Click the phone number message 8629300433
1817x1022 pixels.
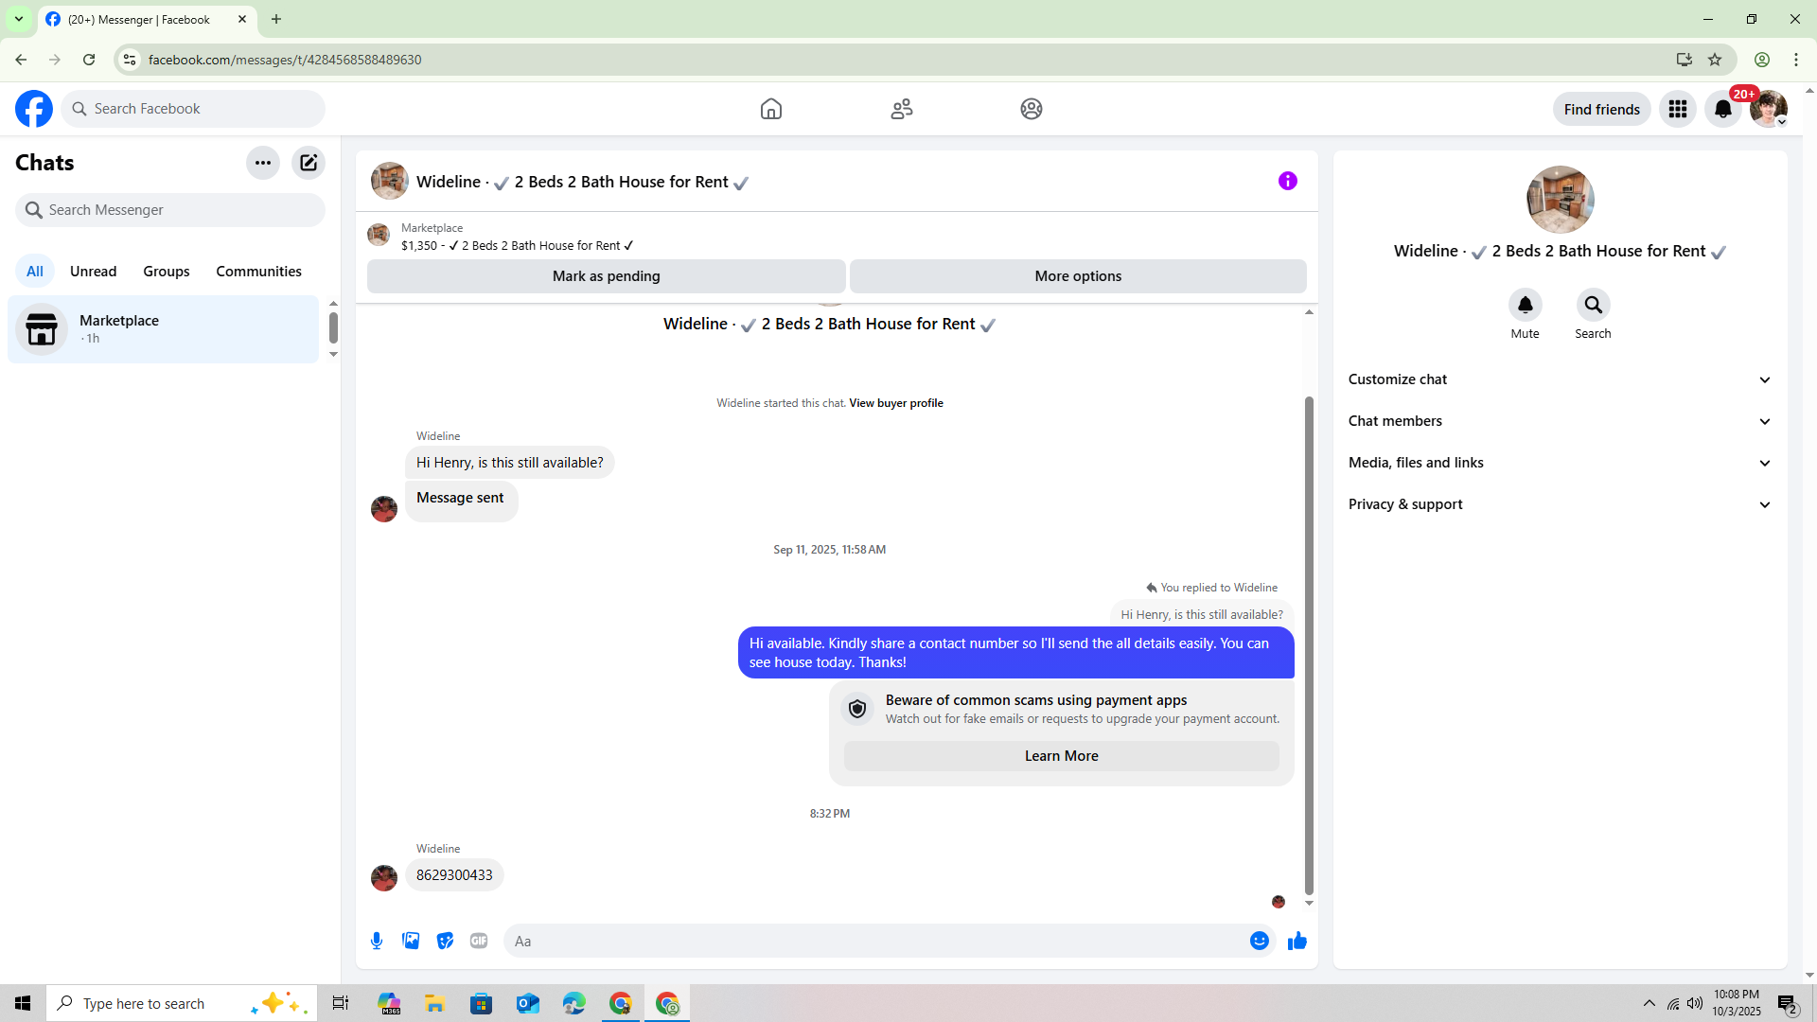click(454, 875)
